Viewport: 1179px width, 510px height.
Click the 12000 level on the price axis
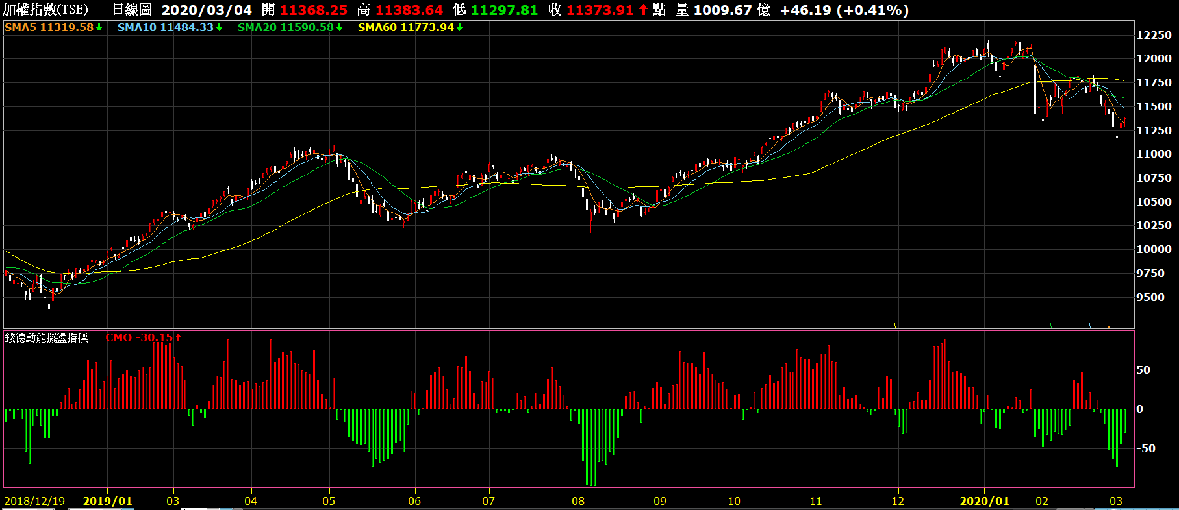pyautogui.click(x=1154, y=58)
